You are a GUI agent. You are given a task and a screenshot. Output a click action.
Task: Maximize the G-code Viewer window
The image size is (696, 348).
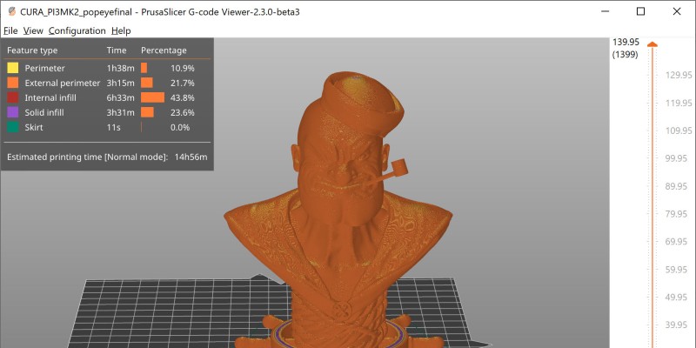[640, 11]
